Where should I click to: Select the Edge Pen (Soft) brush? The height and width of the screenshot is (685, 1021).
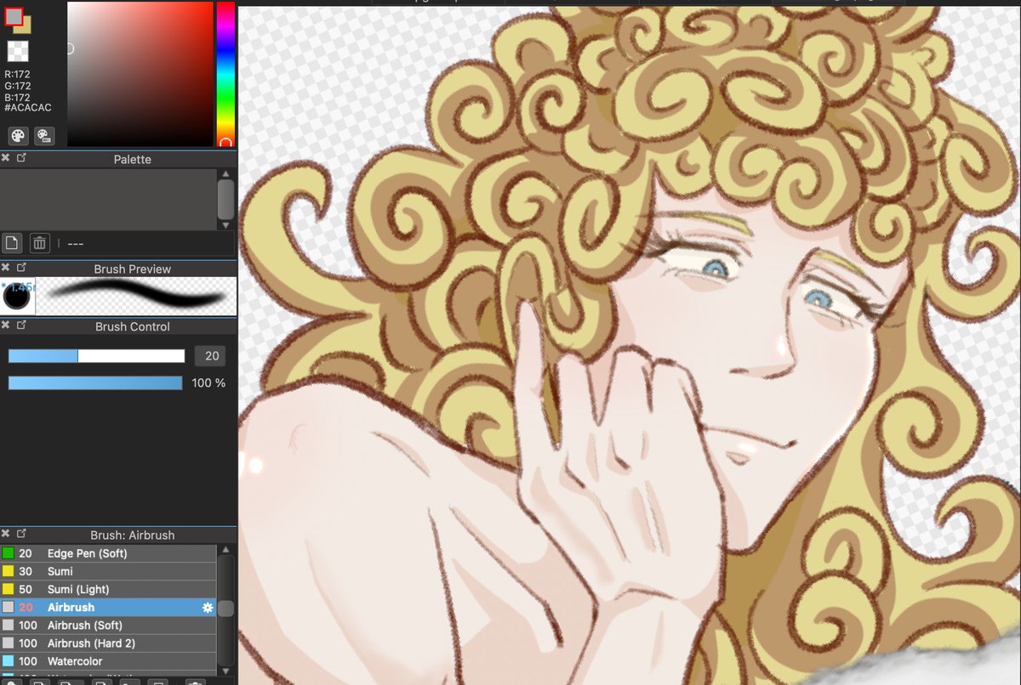(108, 553)
